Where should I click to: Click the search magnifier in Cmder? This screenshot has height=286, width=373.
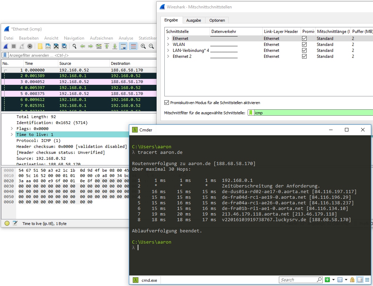click(x=319, y=280)
